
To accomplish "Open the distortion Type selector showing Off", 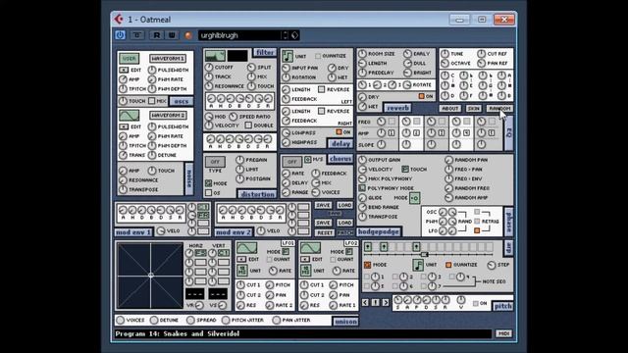I will (215, 162).
